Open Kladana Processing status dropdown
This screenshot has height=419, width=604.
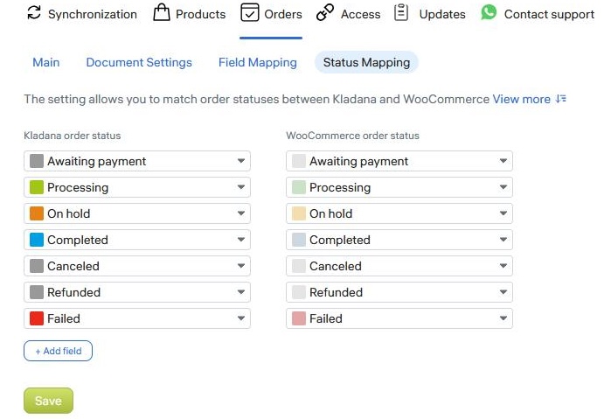pyautogui.click(x=137, y=187)
